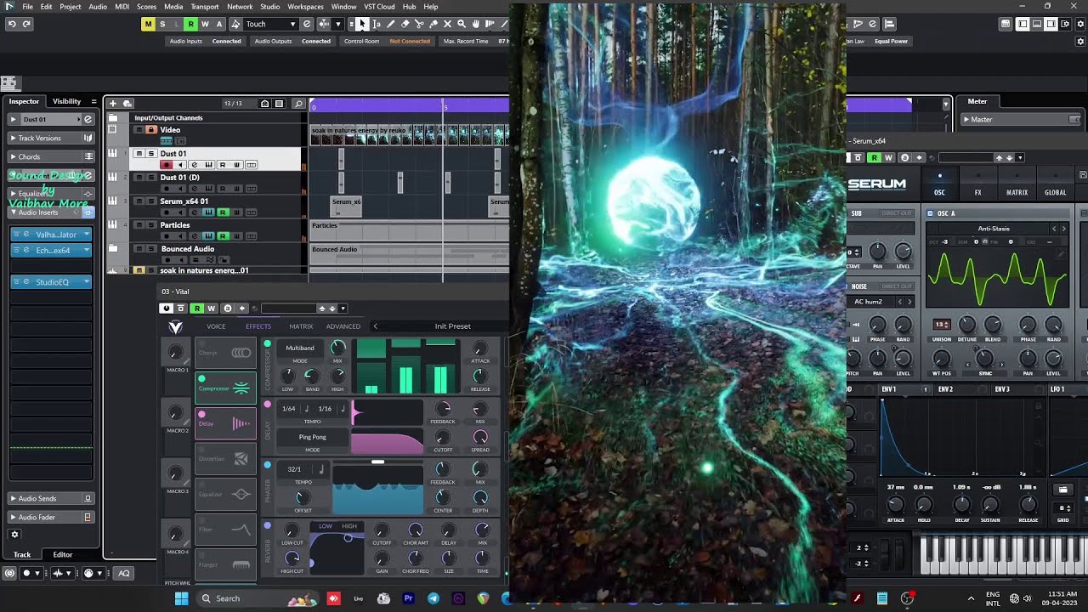Screen dimensions: 1088x612
Task: Select the Glue tool in toolbar
Action: click(433, 24)
